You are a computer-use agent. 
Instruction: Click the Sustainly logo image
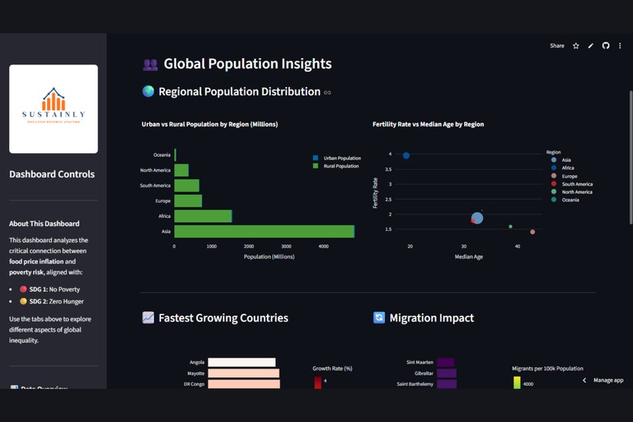point(53,109)
